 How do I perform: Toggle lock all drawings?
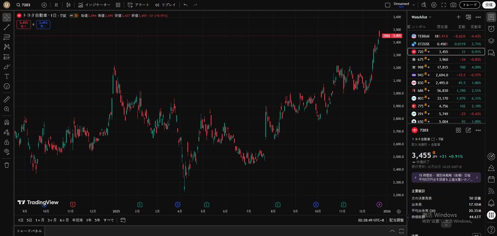(x=7, y=142)
